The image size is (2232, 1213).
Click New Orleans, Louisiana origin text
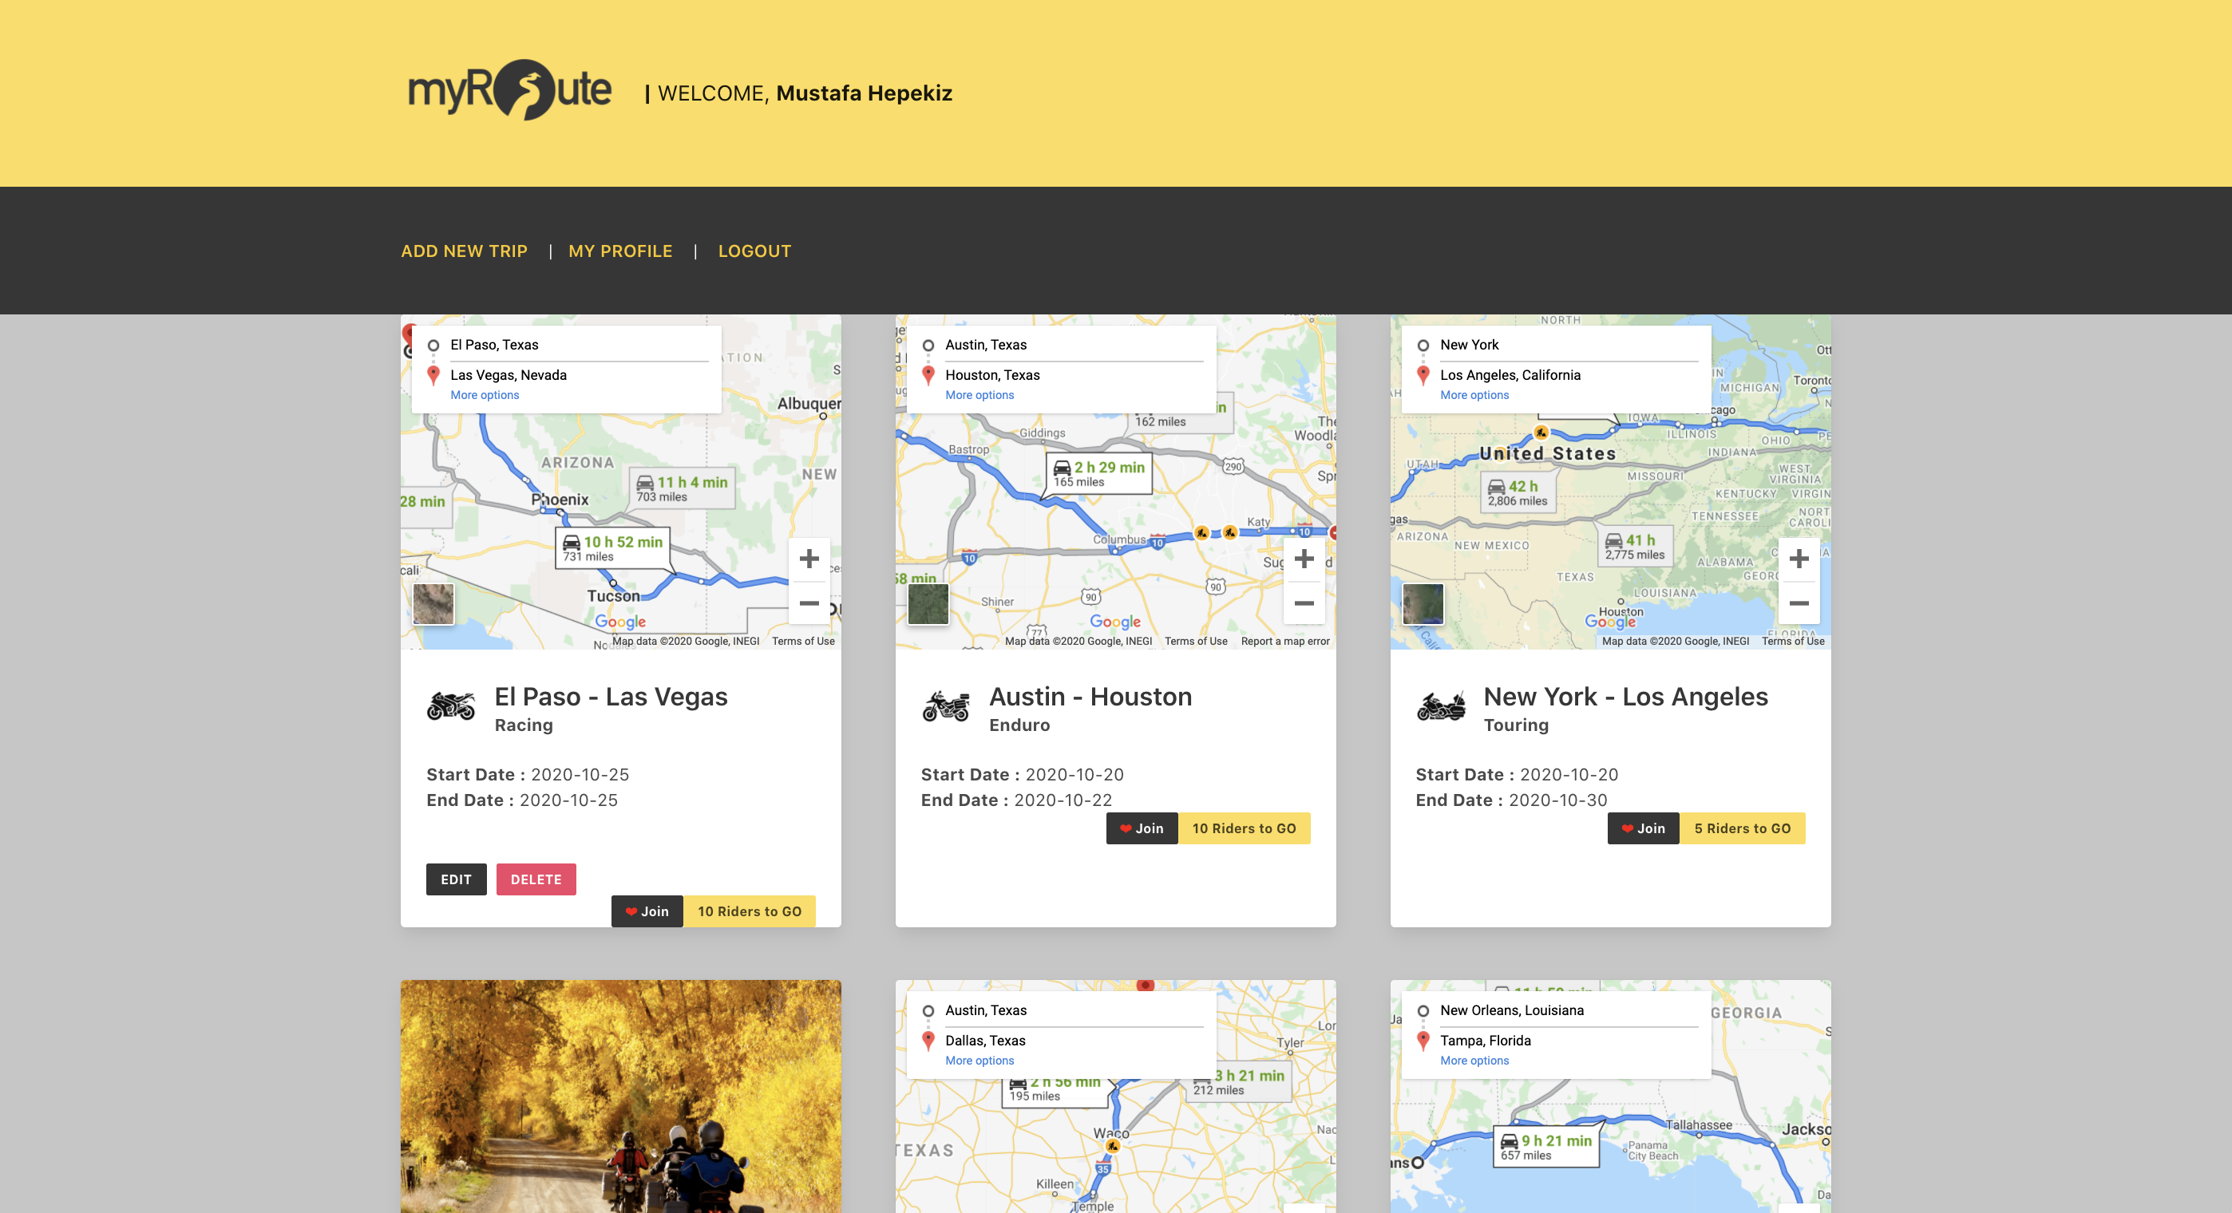[x=1512, y=1010]
